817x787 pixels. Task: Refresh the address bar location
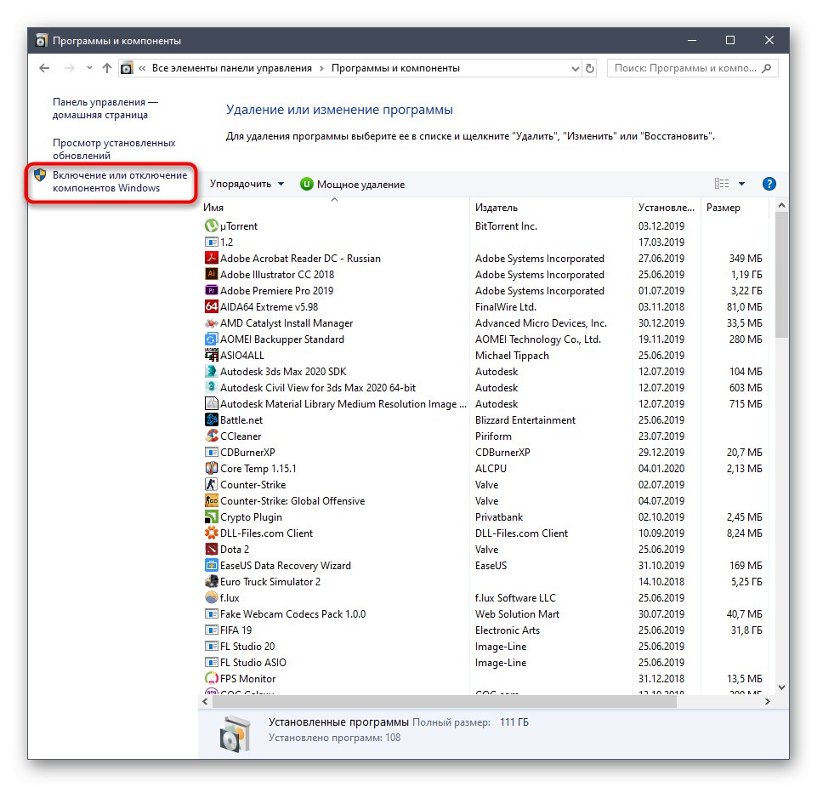coord(590,68)
